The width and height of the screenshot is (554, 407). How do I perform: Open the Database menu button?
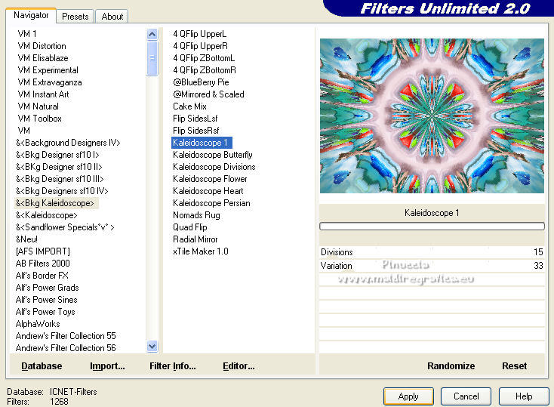coord(42,366)
